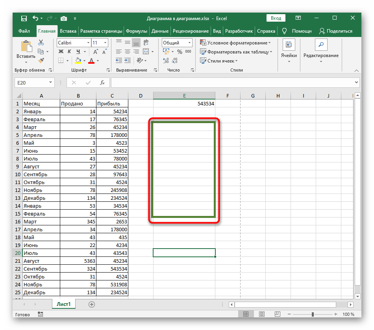Zoom in with the plus button
This screenshot has height=330, width=374.
[x=335, y=314]
